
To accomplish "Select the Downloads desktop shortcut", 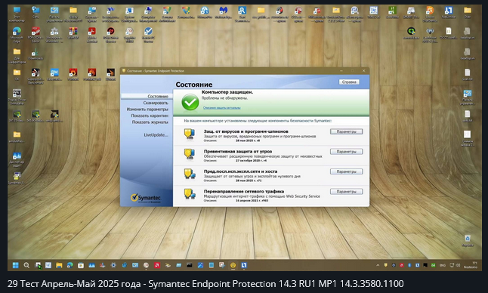I will tap(36, 54).
